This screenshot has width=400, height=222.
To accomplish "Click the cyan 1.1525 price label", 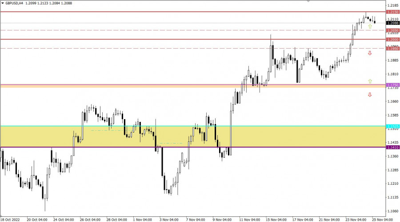I will pos(393,126).
